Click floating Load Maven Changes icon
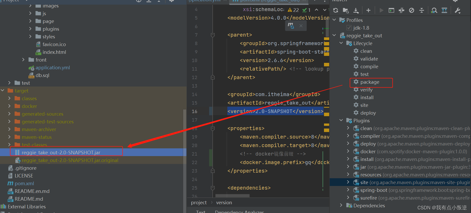Screen dimensions: 471x213 [291, 26]
